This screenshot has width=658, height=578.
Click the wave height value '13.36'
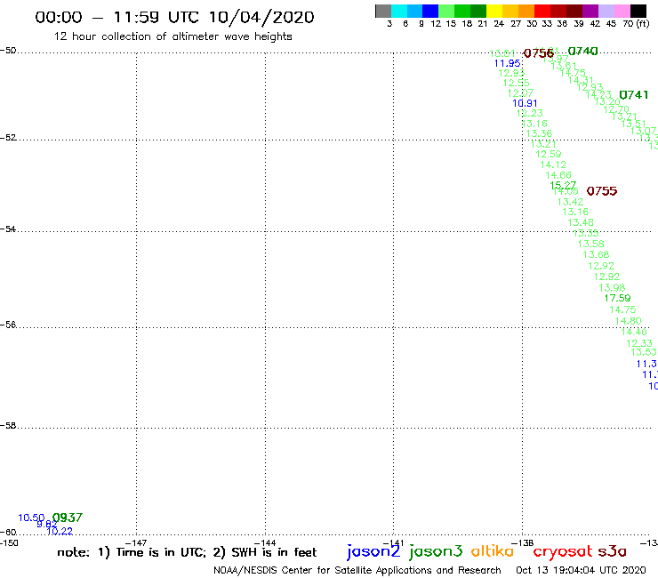point(539,133)
